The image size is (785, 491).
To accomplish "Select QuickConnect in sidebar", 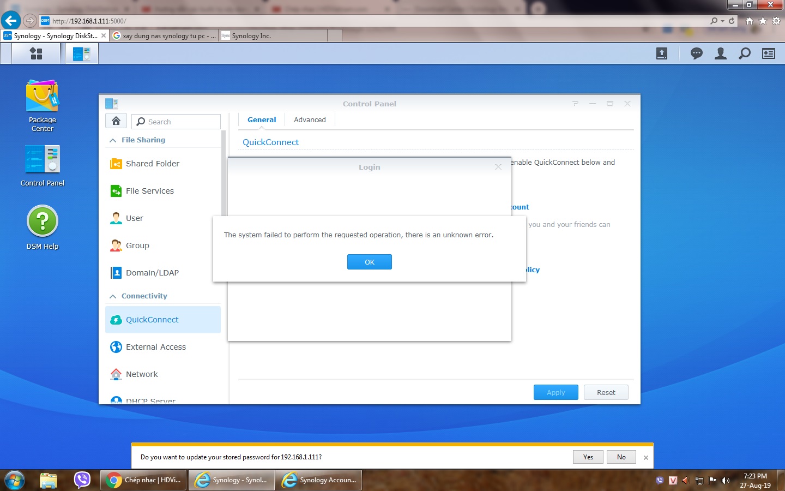I will coord(163,320).
